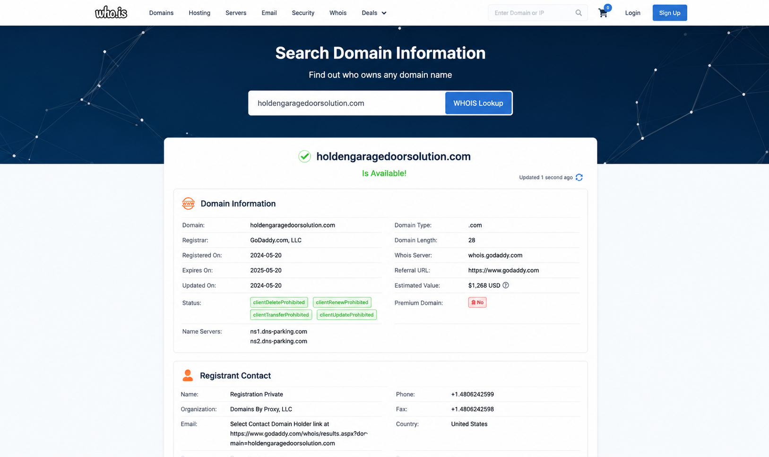
Task: Click the Login link
Action: (632, 13)
